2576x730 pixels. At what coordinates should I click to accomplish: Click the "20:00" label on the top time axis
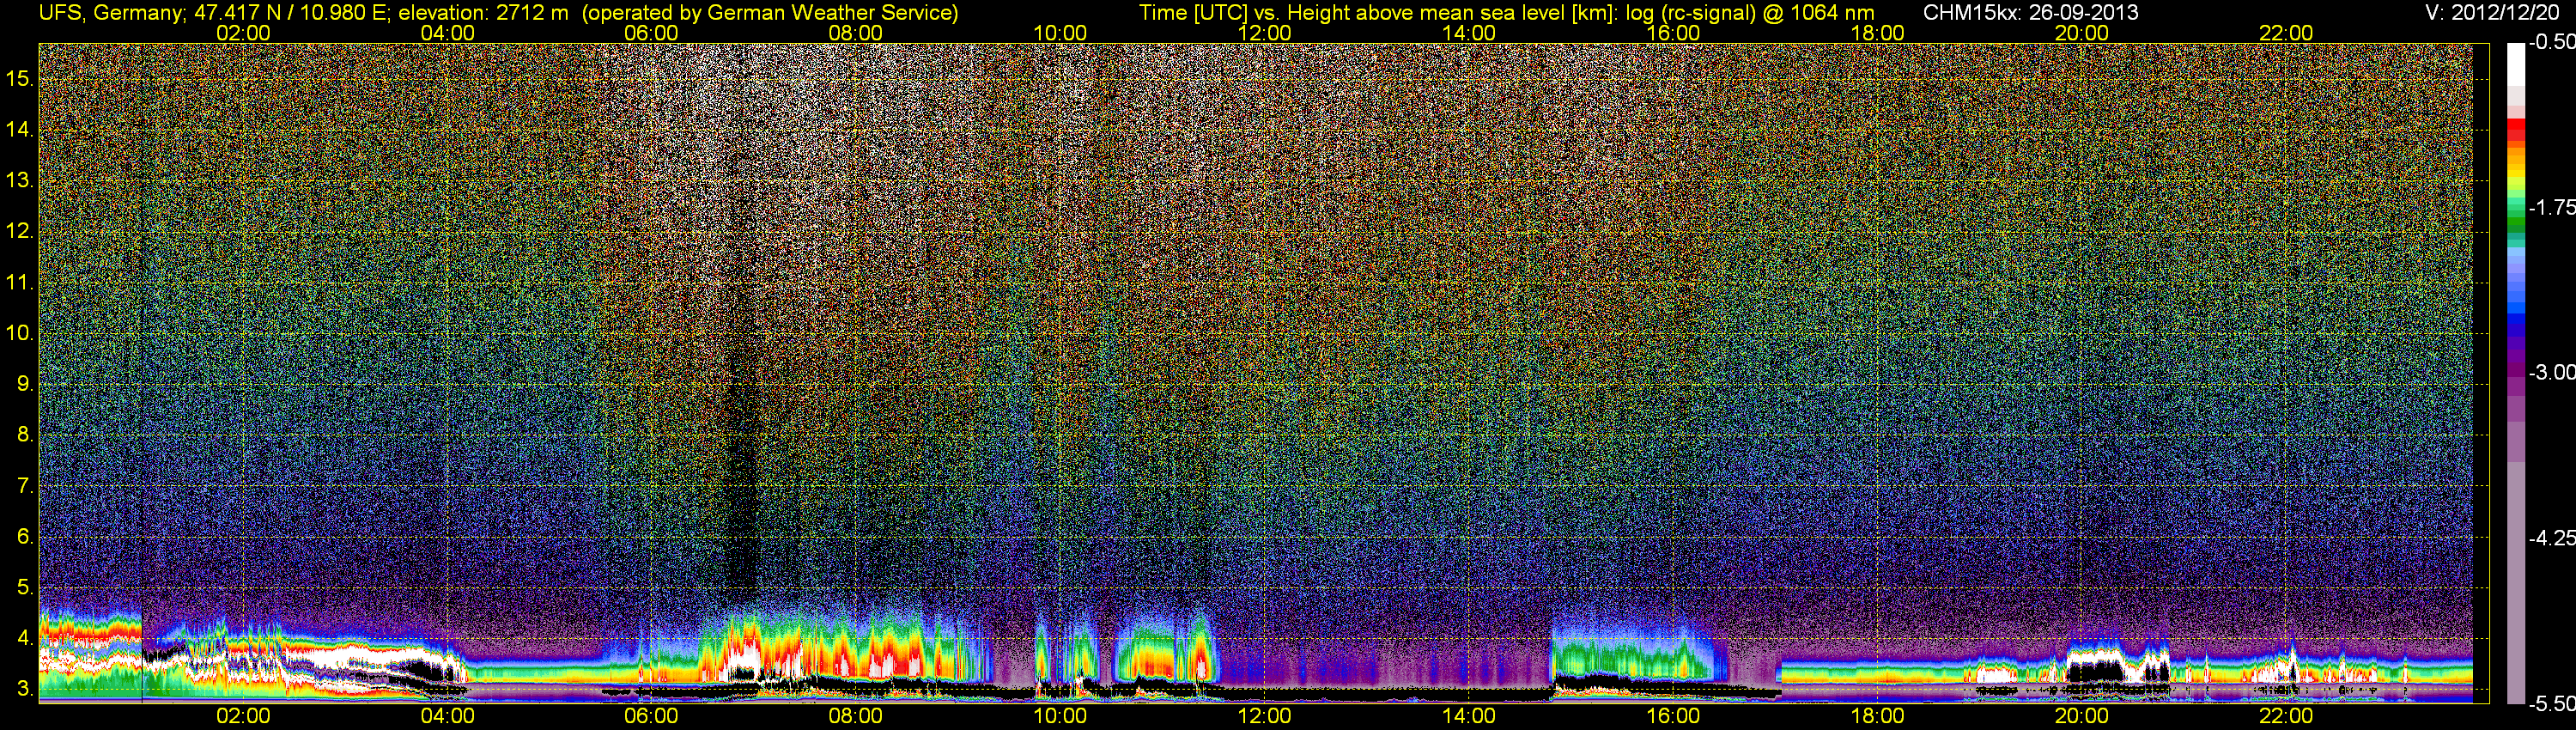pos(2082,33)
